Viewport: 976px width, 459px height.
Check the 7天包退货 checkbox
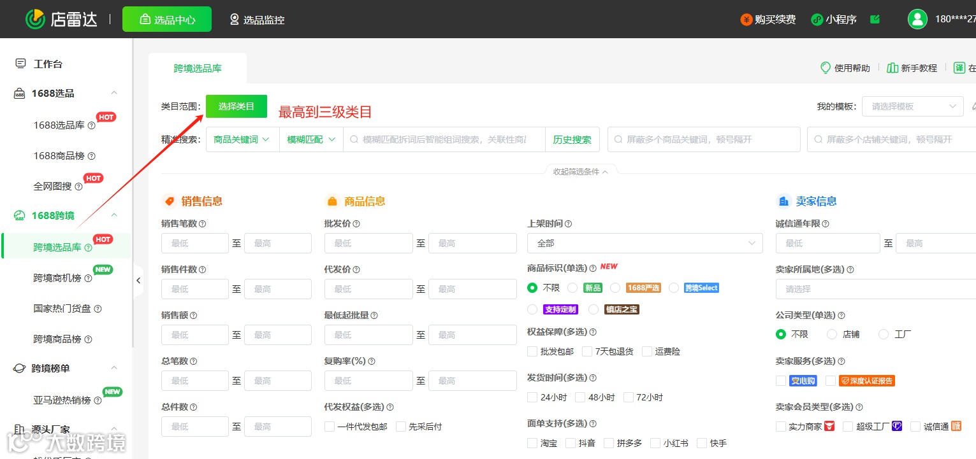587,351
